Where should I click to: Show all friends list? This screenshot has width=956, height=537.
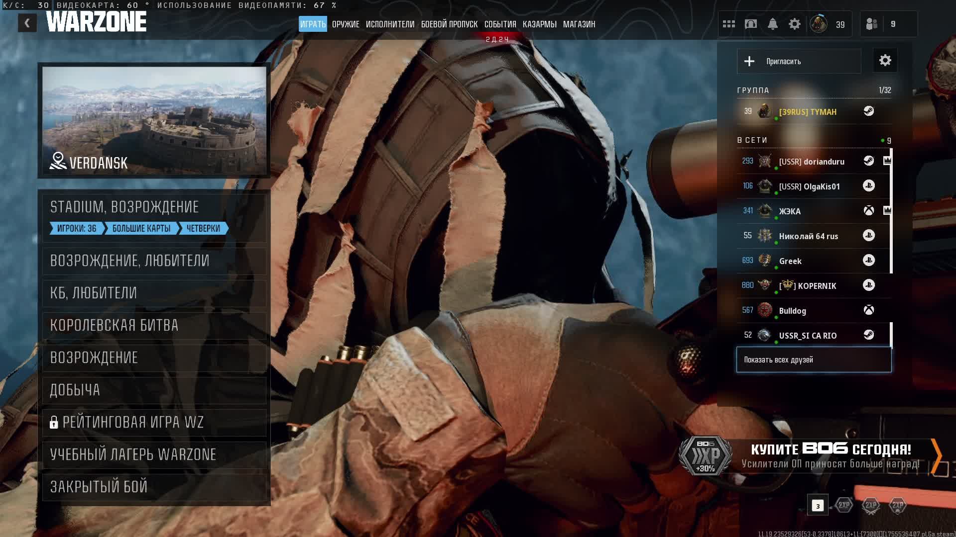pyautogui.click(x=814, y=359)
